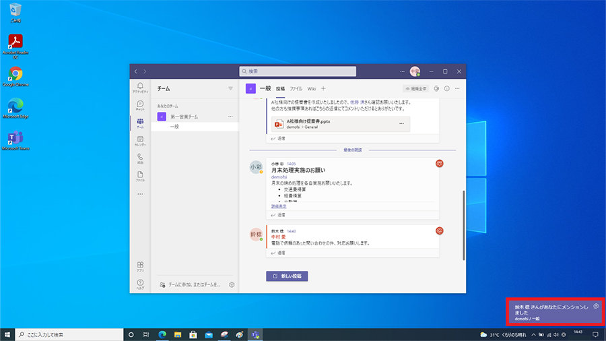Image resolution: width=606 pixels, height=341 pixels.
Task: Open manage teams gear icon
Action: tap(232, 284)
